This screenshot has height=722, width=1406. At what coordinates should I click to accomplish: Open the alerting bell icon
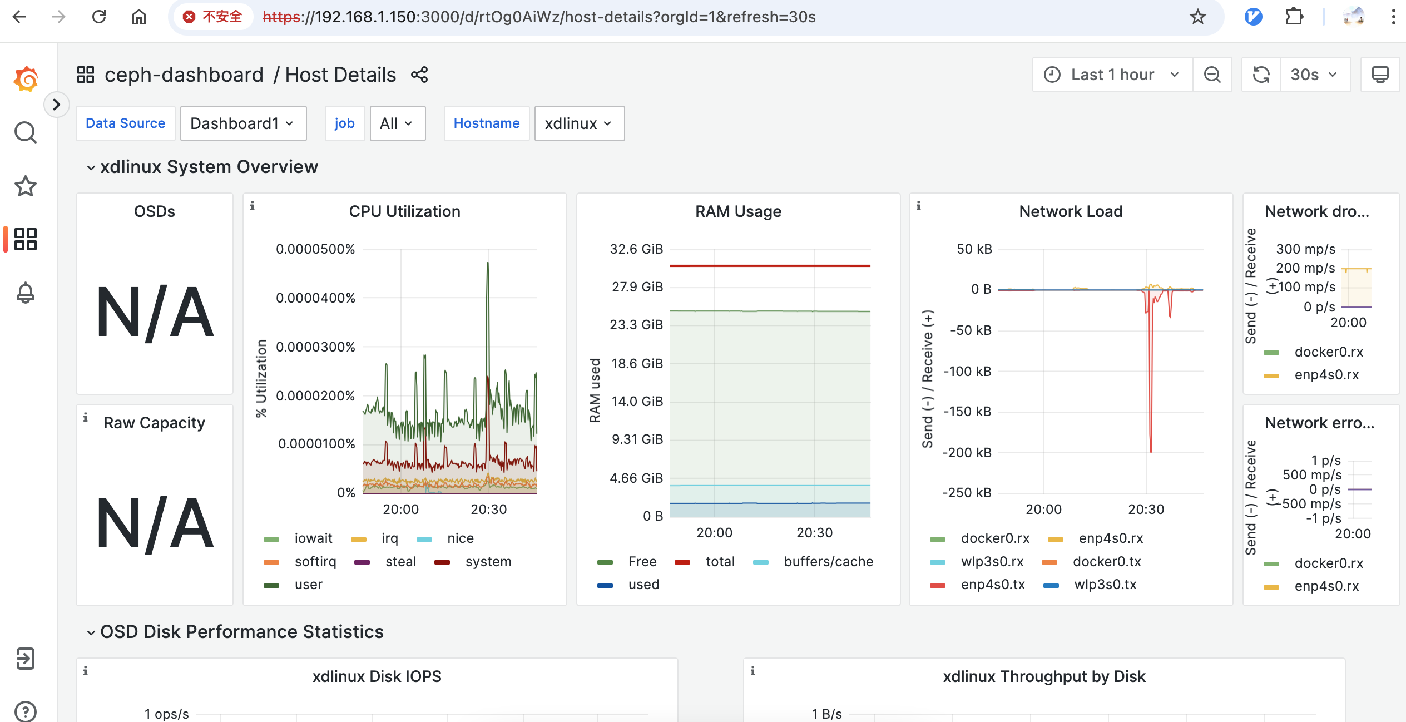point(26,293)
